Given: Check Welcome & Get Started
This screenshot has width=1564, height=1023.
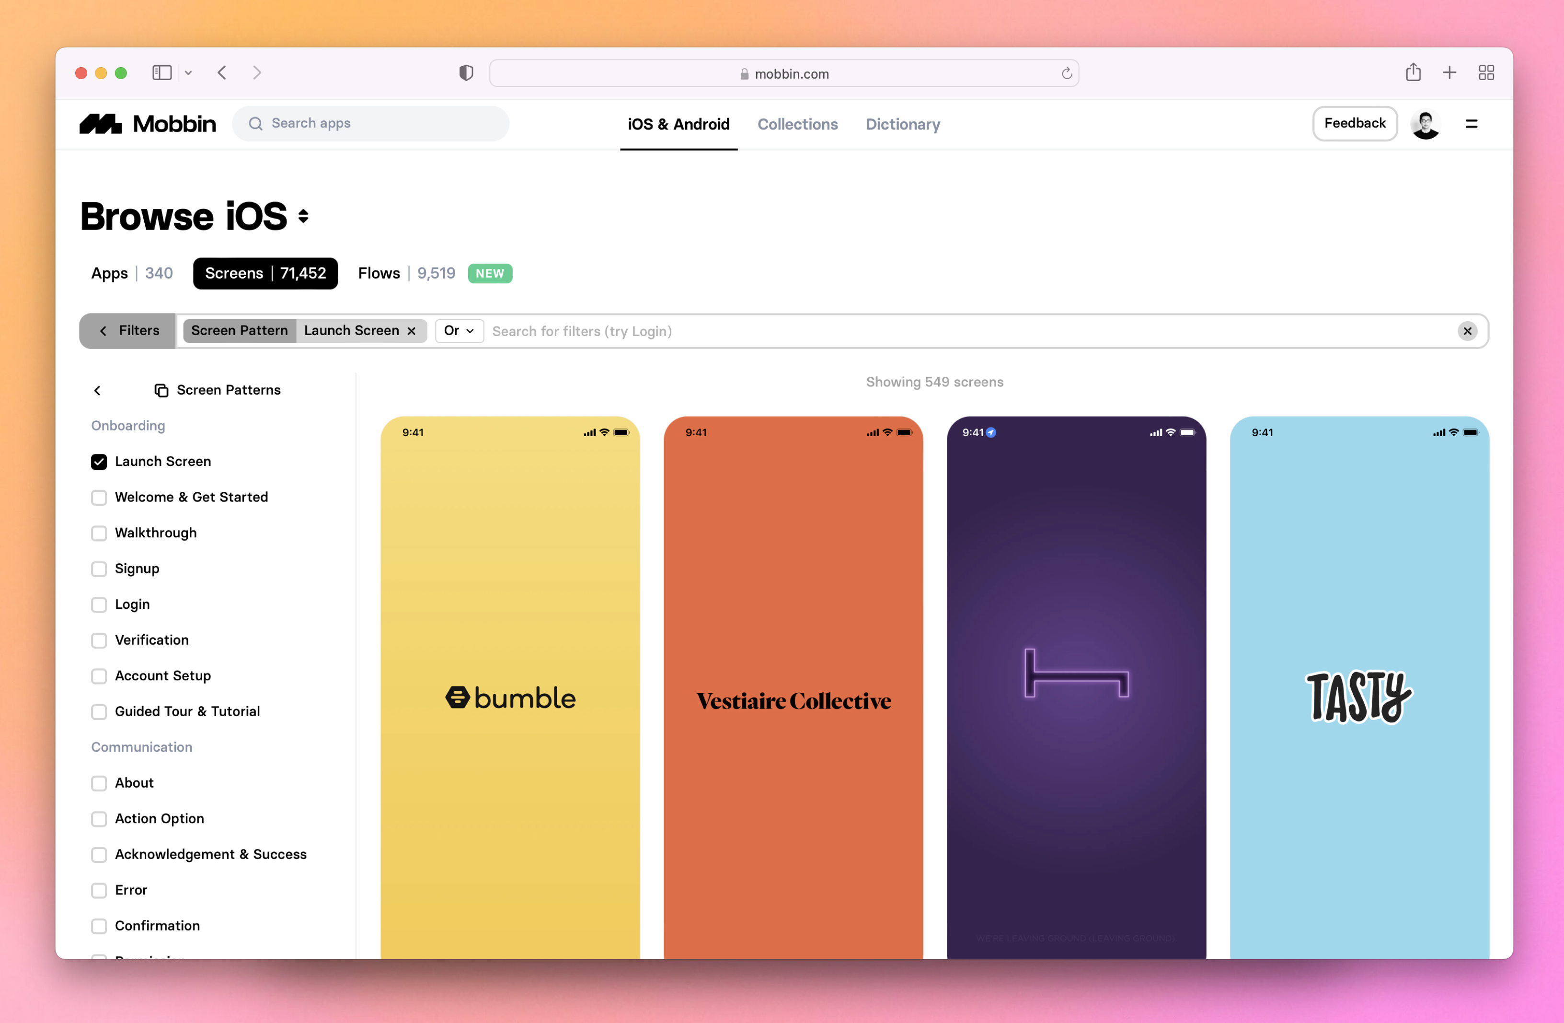Looking at the screenshot, I should 99,497.
